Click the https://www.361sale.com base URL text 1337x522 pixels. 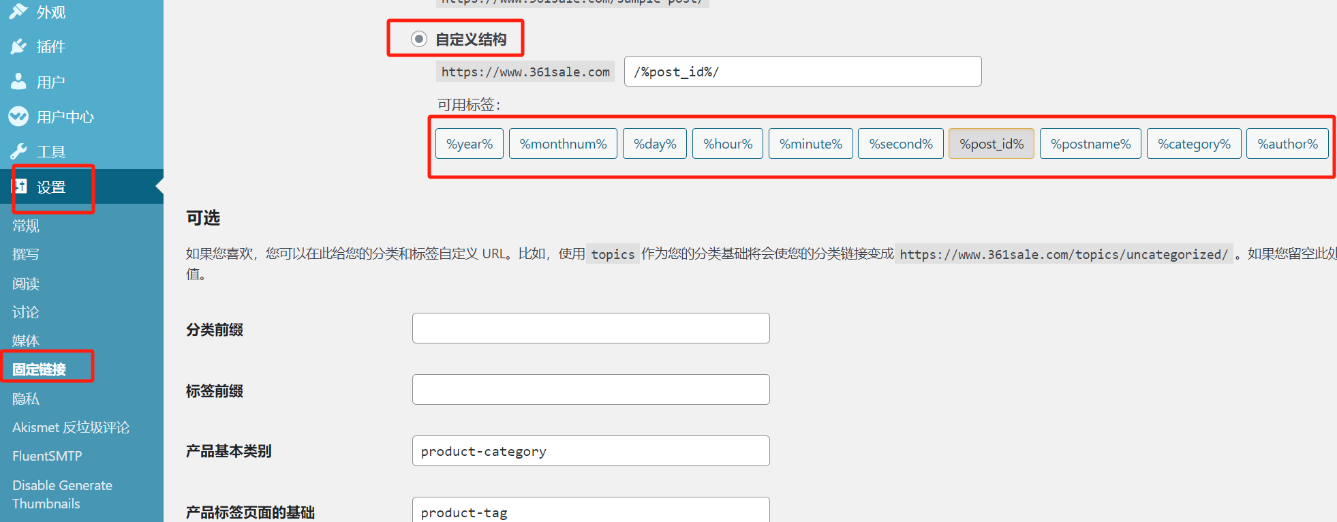pyautogui.click(x=525, y=72)
